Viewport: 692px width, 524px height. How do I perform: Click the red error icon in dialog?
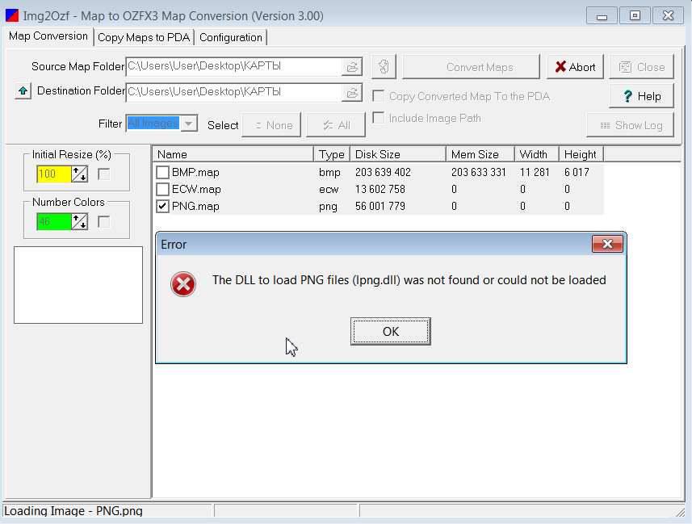coord(183,283)
